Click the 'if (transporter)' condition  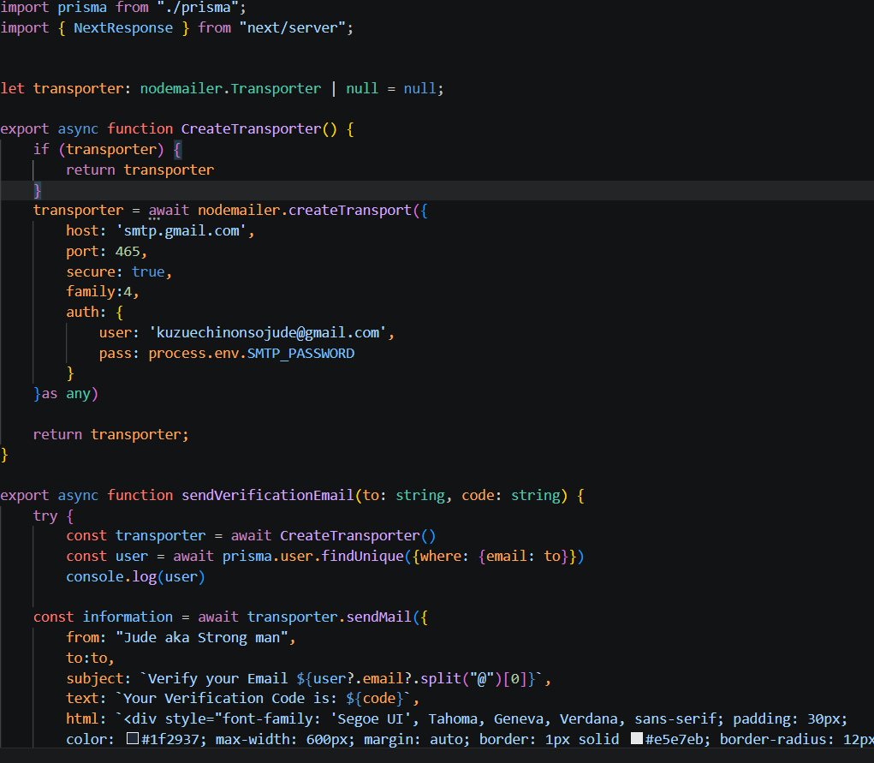tap(98, 150)
